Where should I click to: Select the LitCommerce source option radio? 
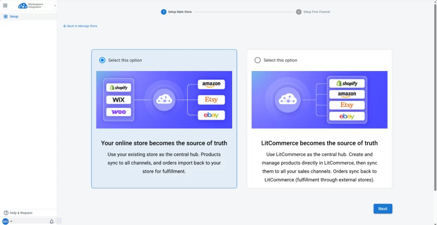[257, 60]
